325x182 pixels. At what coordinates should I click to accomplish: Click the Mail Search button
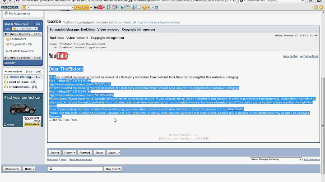(x=113, y=169)
